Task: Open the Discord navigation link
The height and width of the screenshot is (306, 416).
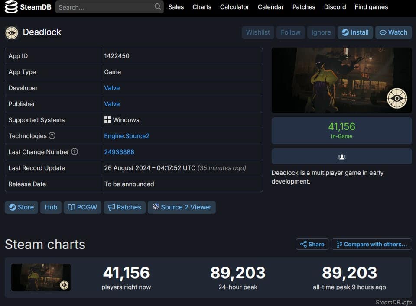Action: click(x=335, y=7)
